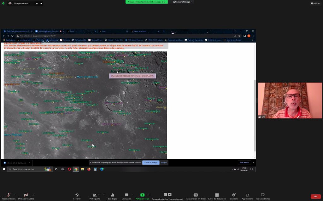Switch to Chrome in the taskbar
The width and height of the screenshot is (323, 201).
76,169
